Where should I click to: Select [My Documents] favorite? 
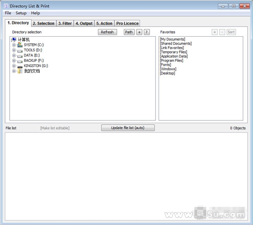pyautogui.click(x=172, y=39)
